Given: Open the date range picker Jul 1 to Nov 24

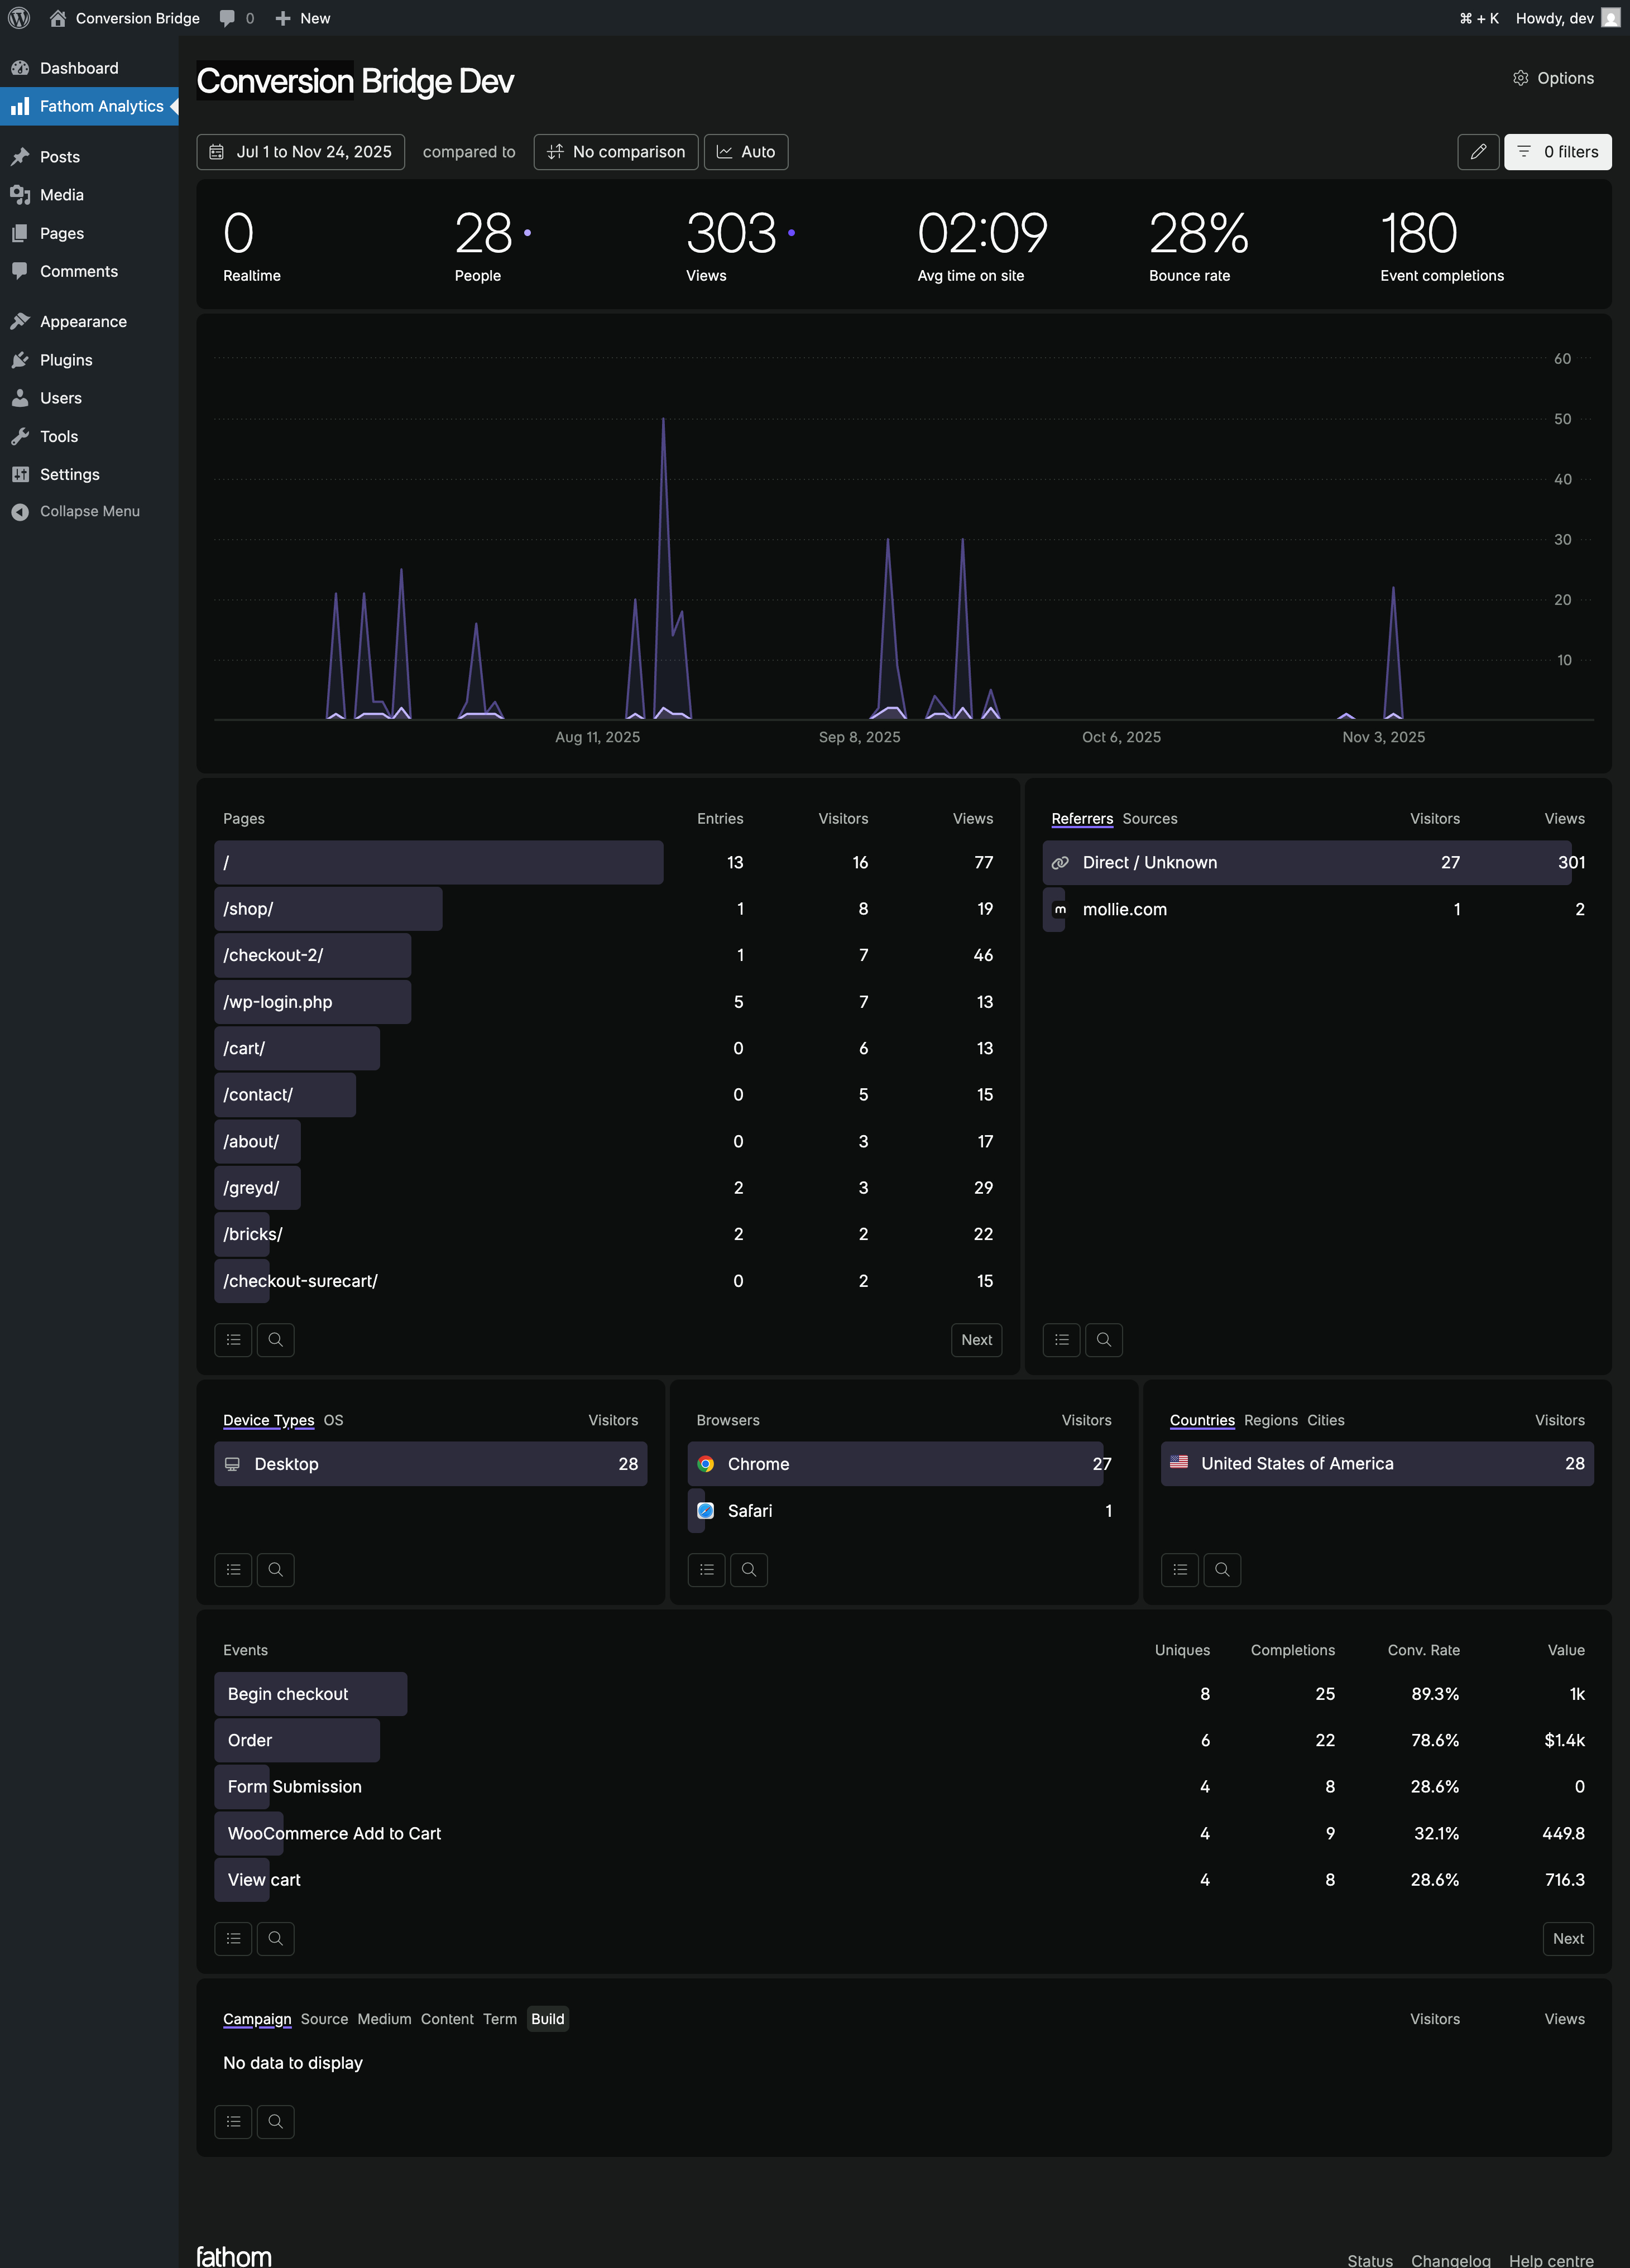Looking at the screenshot, I should pyautogui.click(x=301, y=152).
